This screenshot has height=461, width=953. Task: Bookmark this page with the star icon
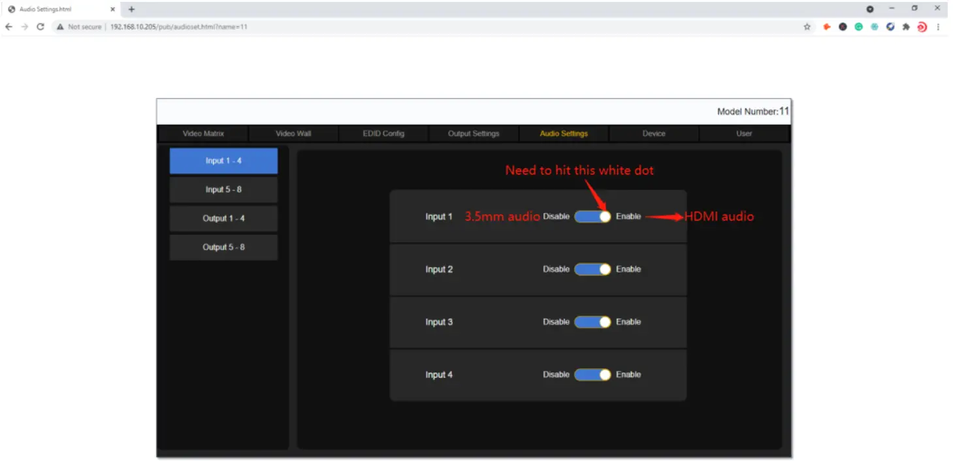(x=807, y=27)
